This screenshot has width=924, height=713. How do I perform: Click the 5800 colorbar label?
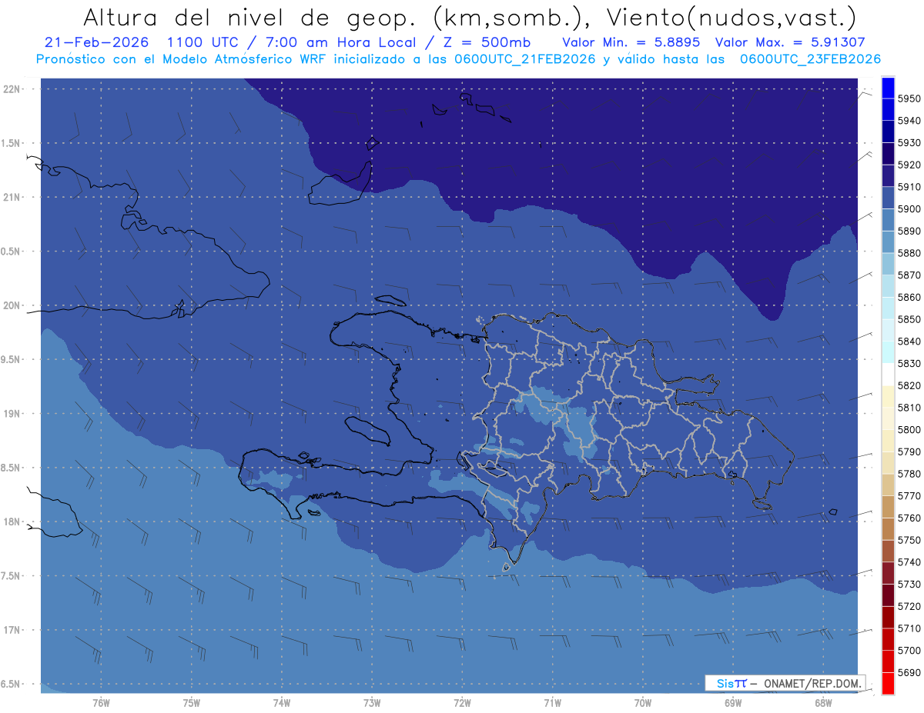[x=909, y=430]
